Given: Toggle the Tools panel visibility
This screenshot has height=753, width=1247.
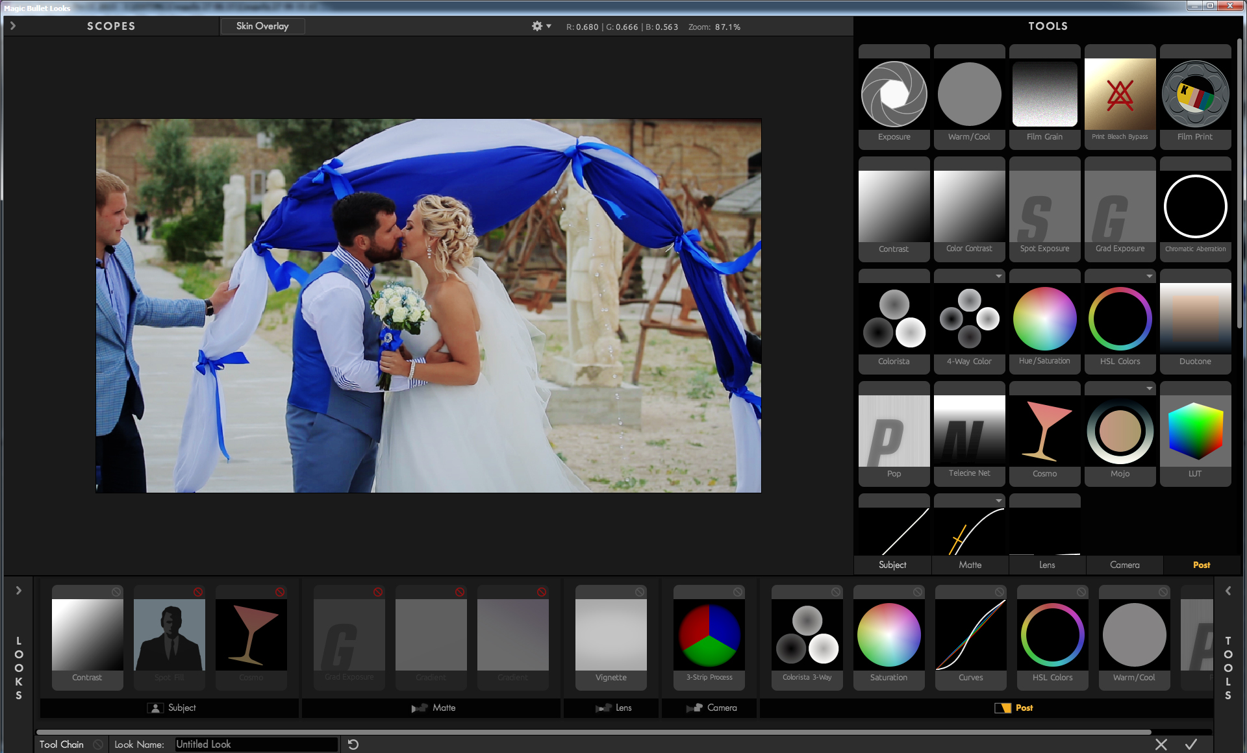Looking at the screenshot, I should 1228,589.
